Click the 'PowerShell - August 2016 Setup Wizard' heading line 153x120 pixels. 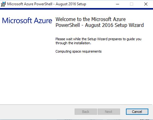tap(100, 25)
